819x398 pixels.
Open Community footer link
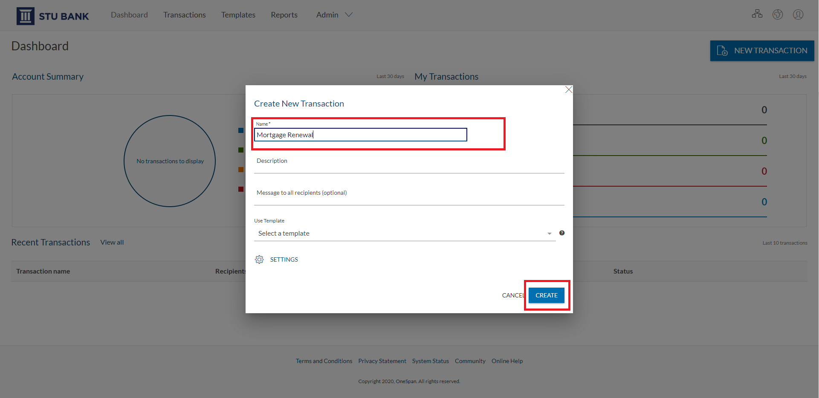click(x=470, y=361)
